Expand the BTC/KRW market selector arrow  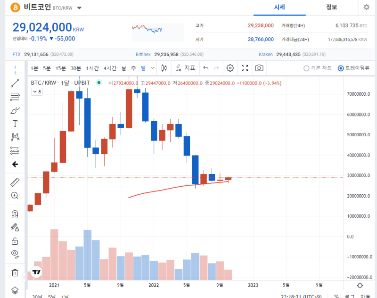(x=79, y=8)
